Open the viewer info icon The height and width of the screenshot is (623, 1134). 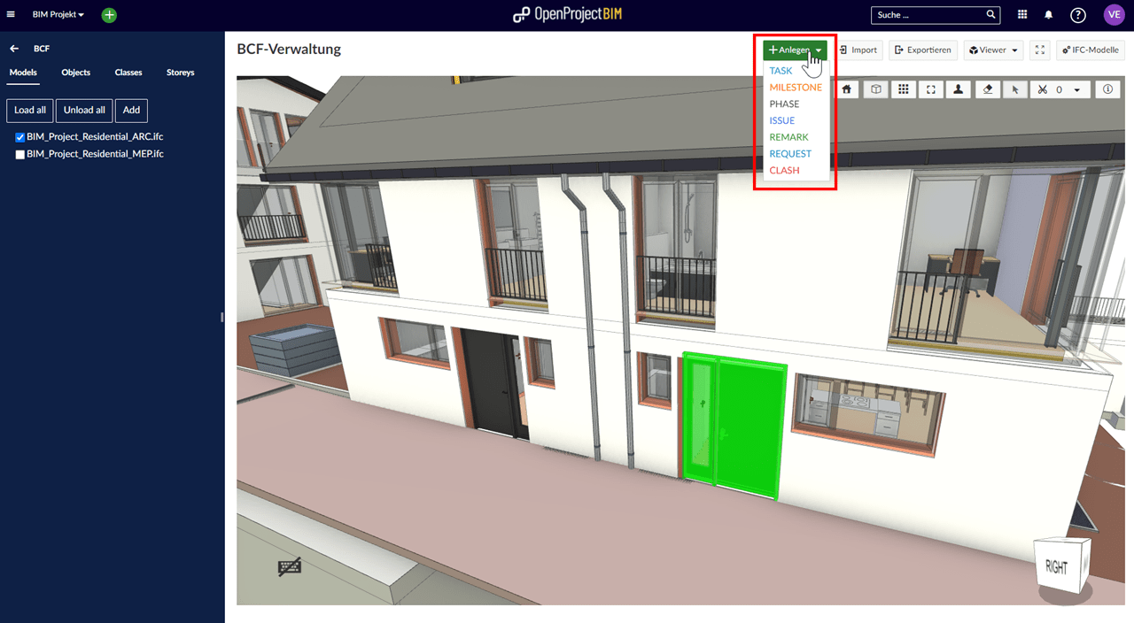1107,88
